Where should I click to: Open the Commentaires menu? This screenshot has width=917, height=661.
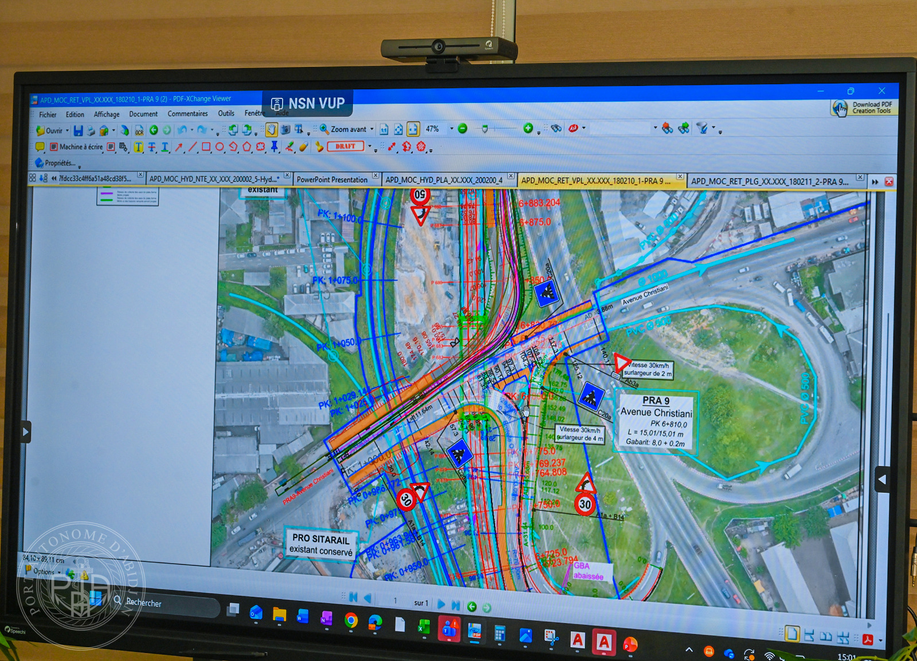coord(187,114)
